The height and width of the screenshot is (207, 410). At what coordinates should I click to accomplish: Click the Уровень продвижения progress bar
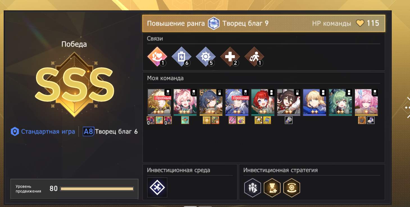coord(97,189)
